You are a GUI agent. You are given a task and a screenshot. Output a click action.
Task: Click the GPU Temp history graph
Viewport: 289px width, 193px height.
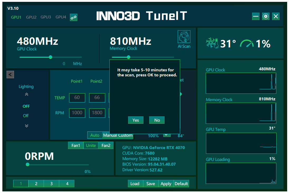coord(241,143)
